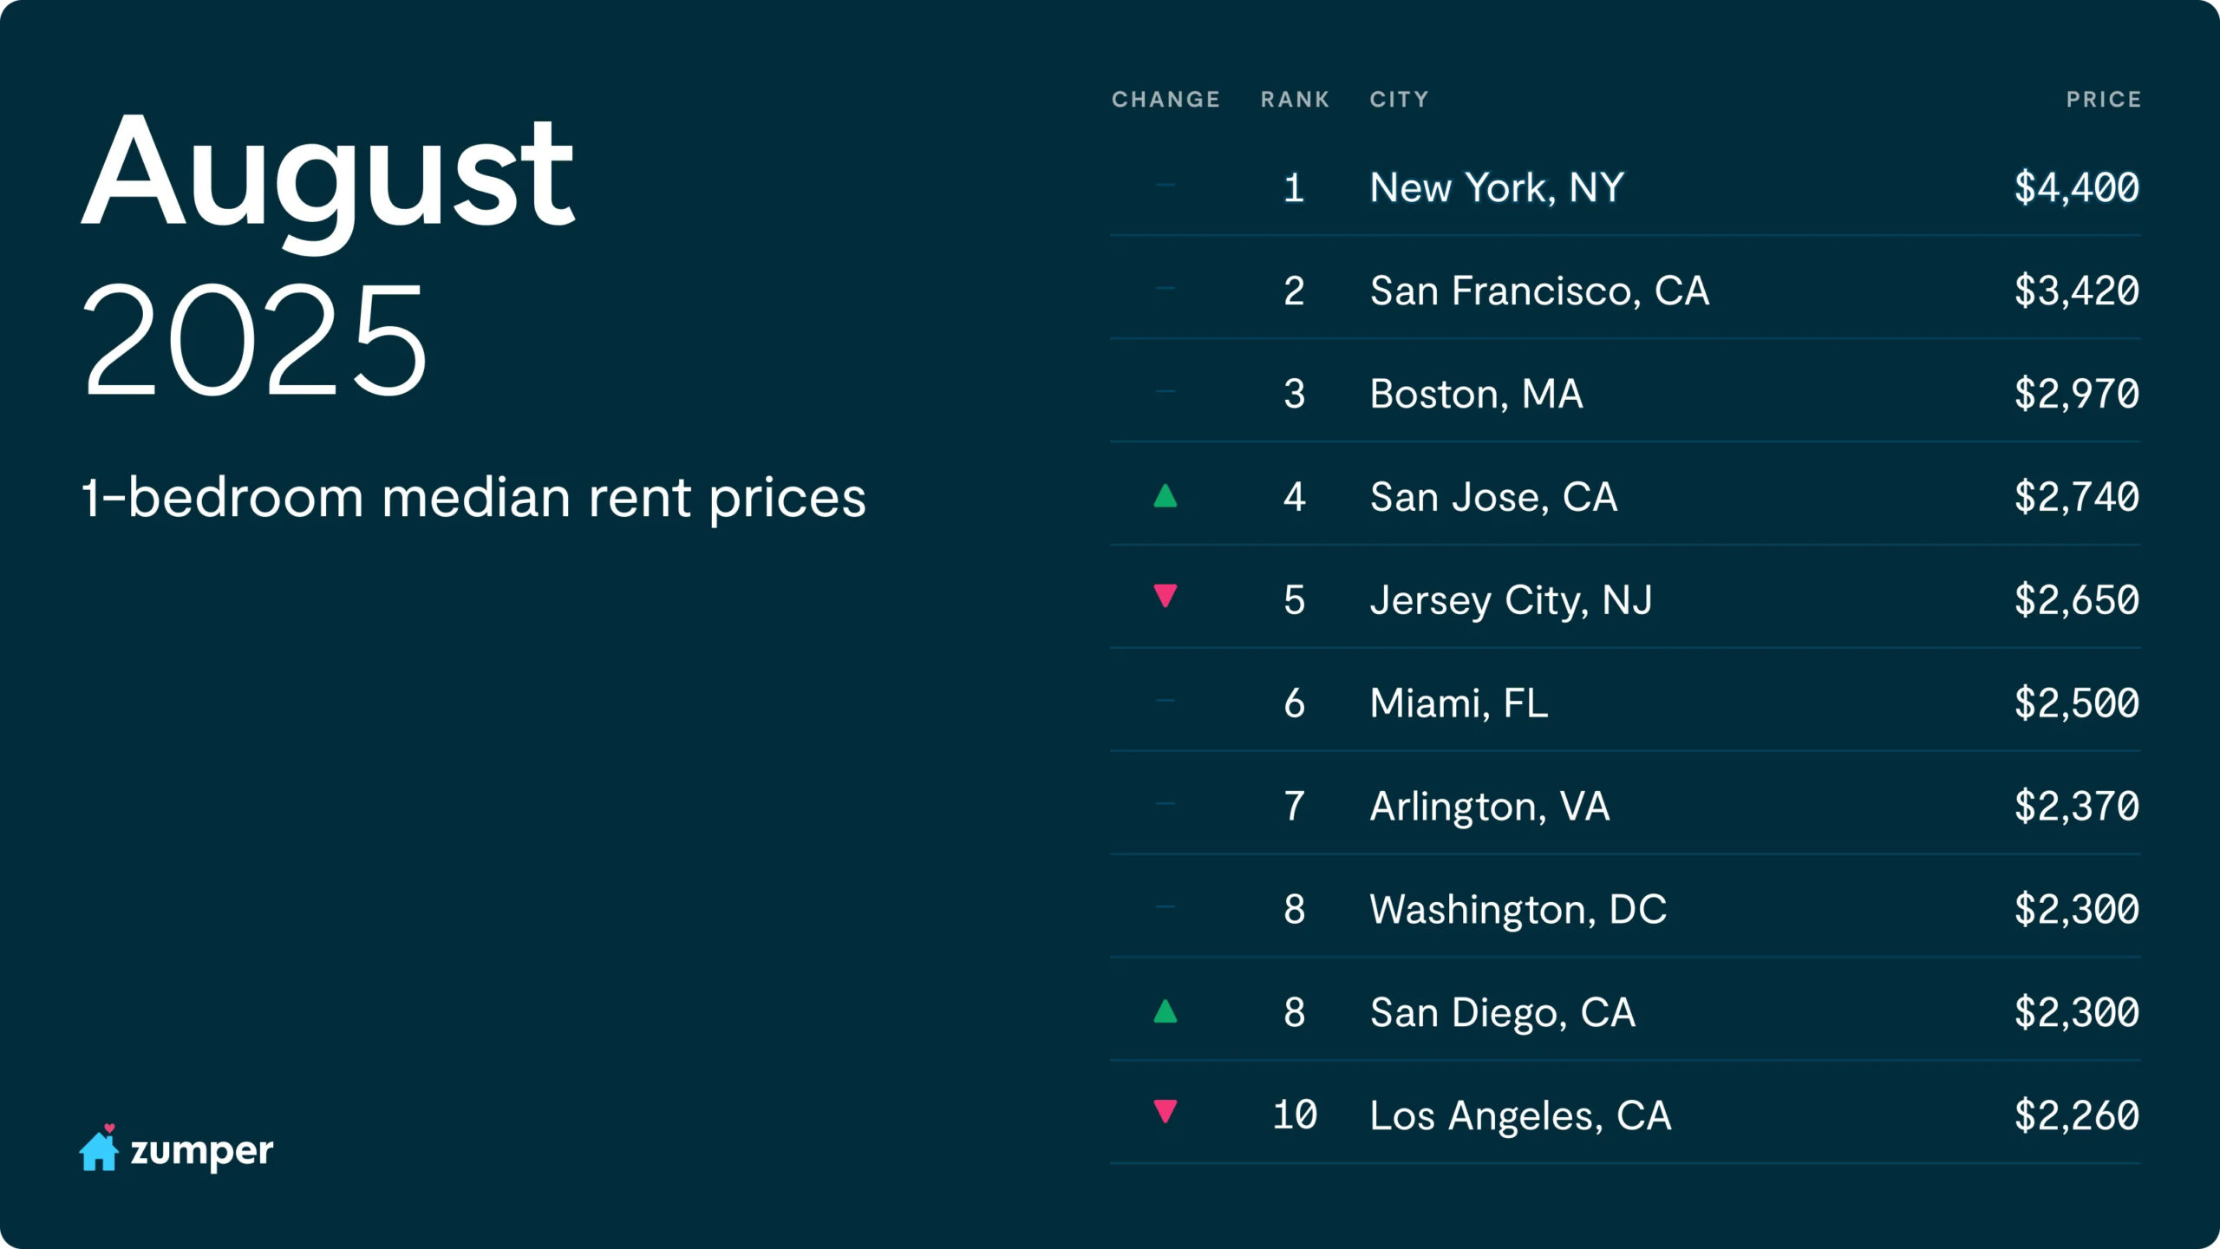The height and width of the screenshot is (1249, 2220).
Task: Click the zumper wordmark text
Action: (201, 1152)
